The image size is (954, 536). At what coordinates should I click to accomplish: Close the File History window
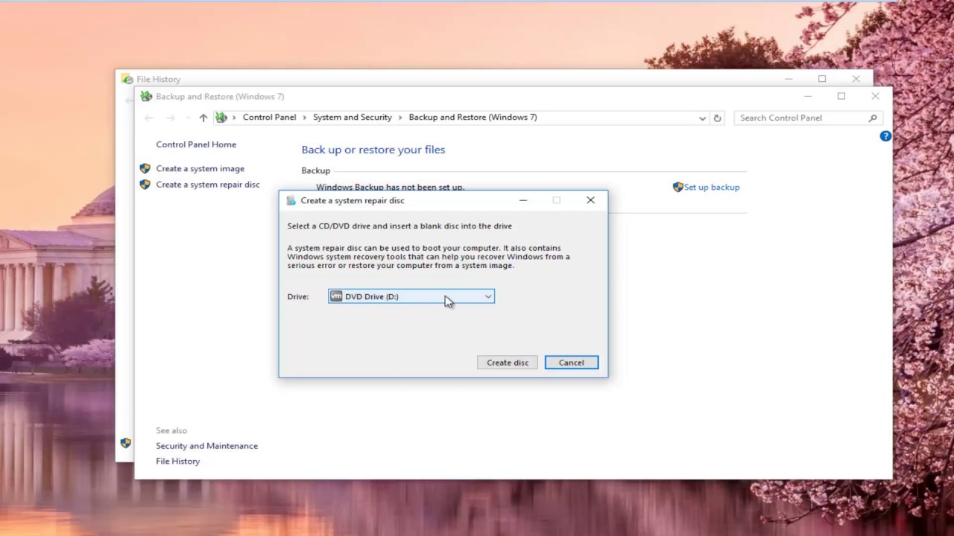(856, 79)
